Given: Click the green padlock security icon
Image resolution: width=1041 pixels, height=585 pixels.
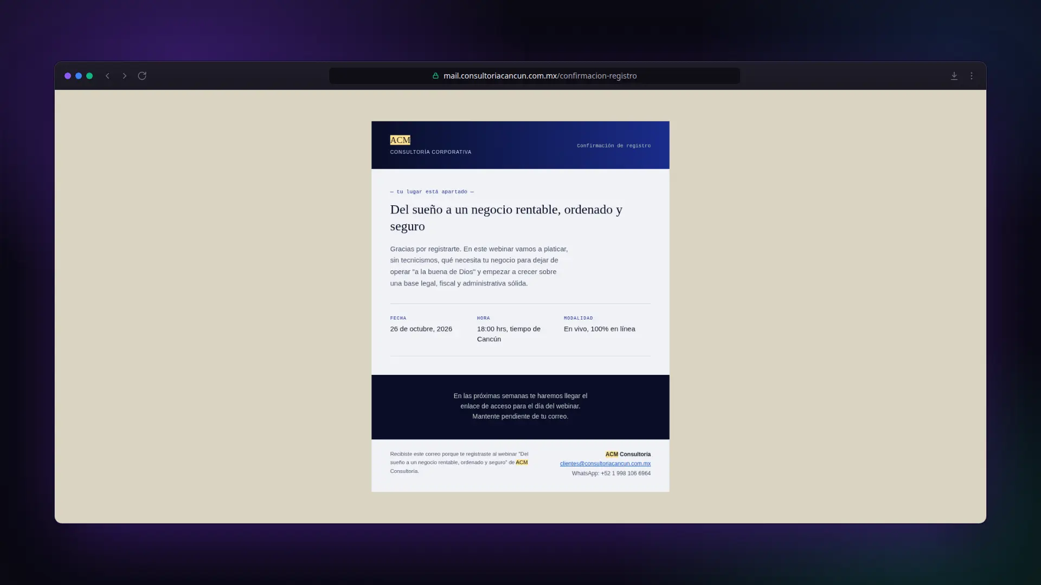Looking at the screenshot, I should pyautogui.click(x=435, y=76).
